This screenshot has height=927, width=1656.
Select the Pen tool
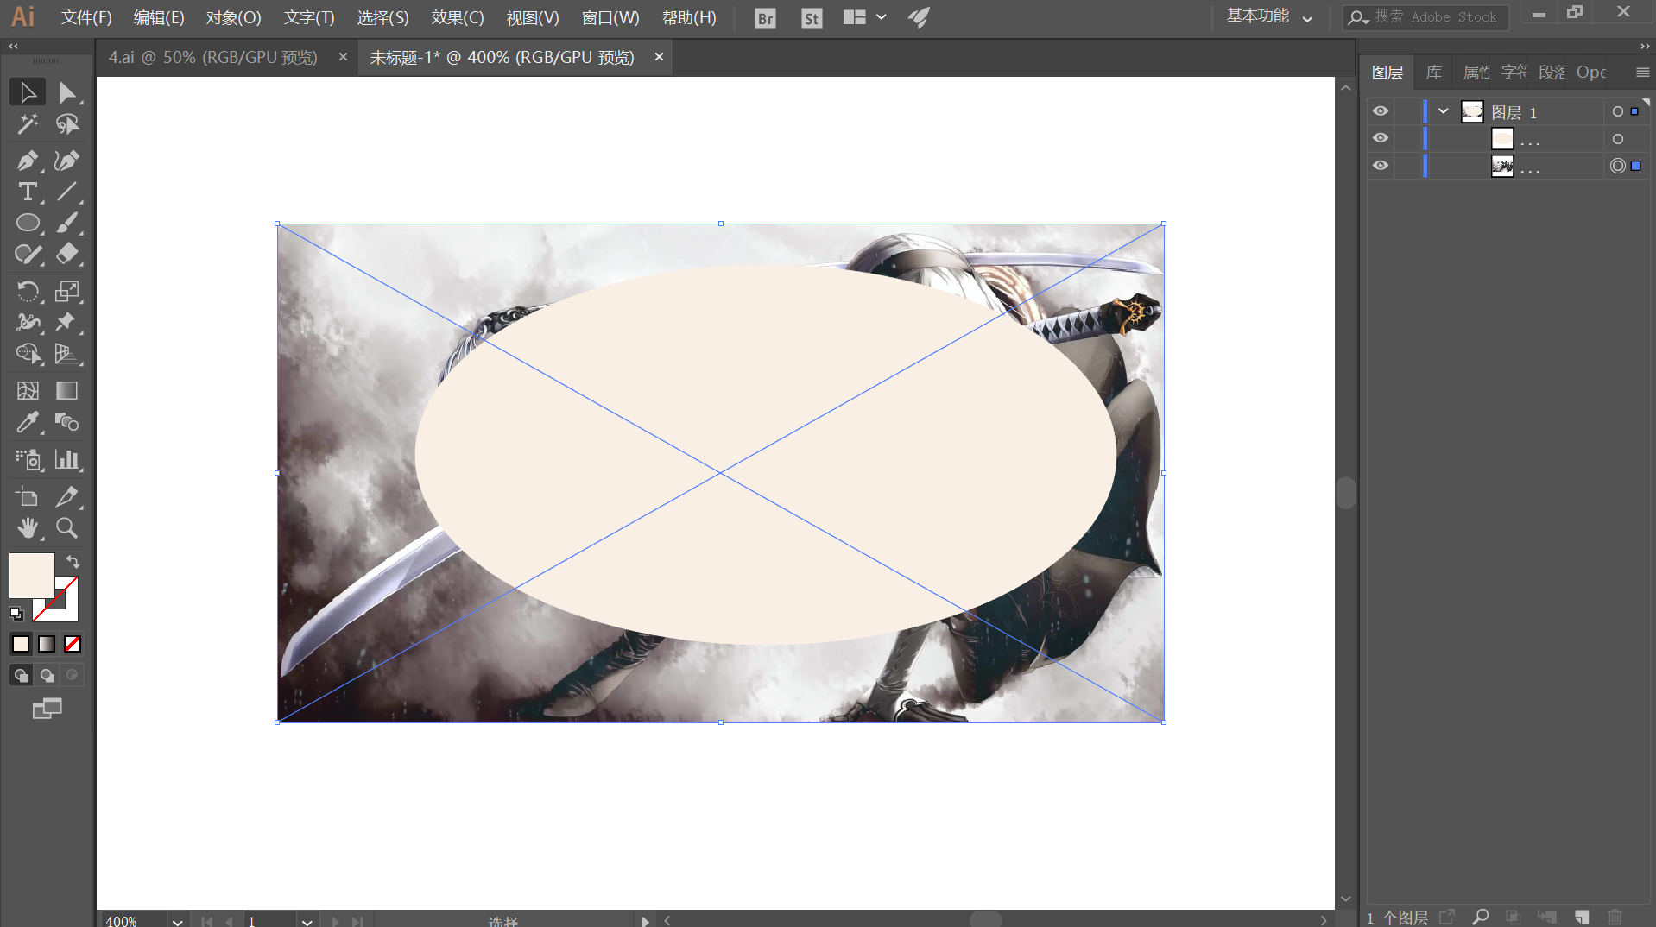click(x=28, y=161)
